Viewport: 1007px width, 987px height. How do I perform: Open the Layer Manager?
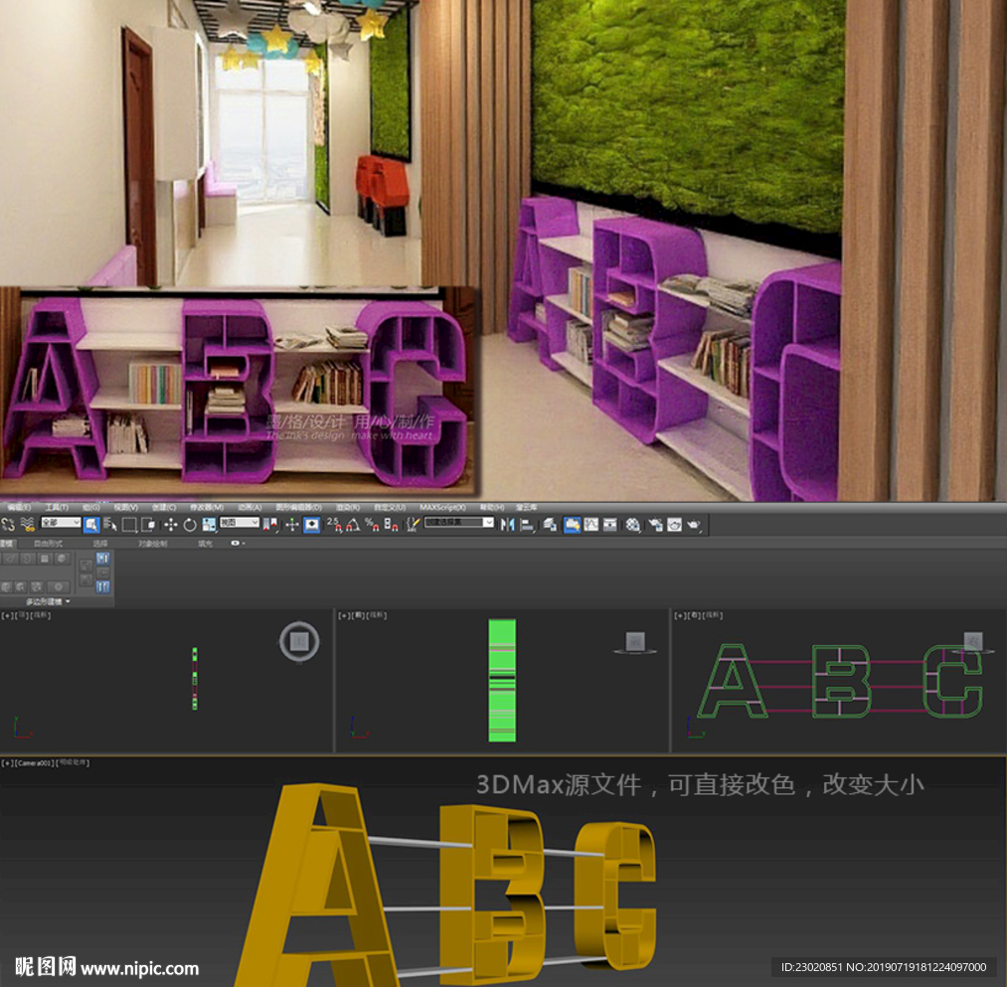point(551,525)
